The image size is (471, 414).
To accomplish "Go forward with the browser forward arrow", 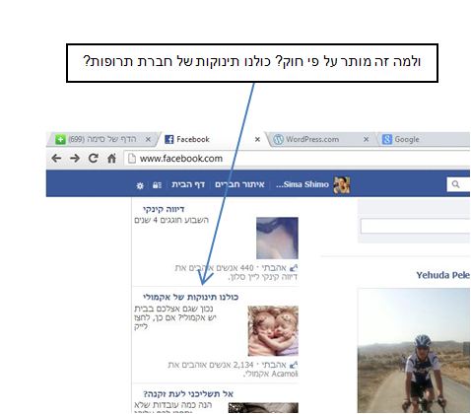I will coord(75,159).
